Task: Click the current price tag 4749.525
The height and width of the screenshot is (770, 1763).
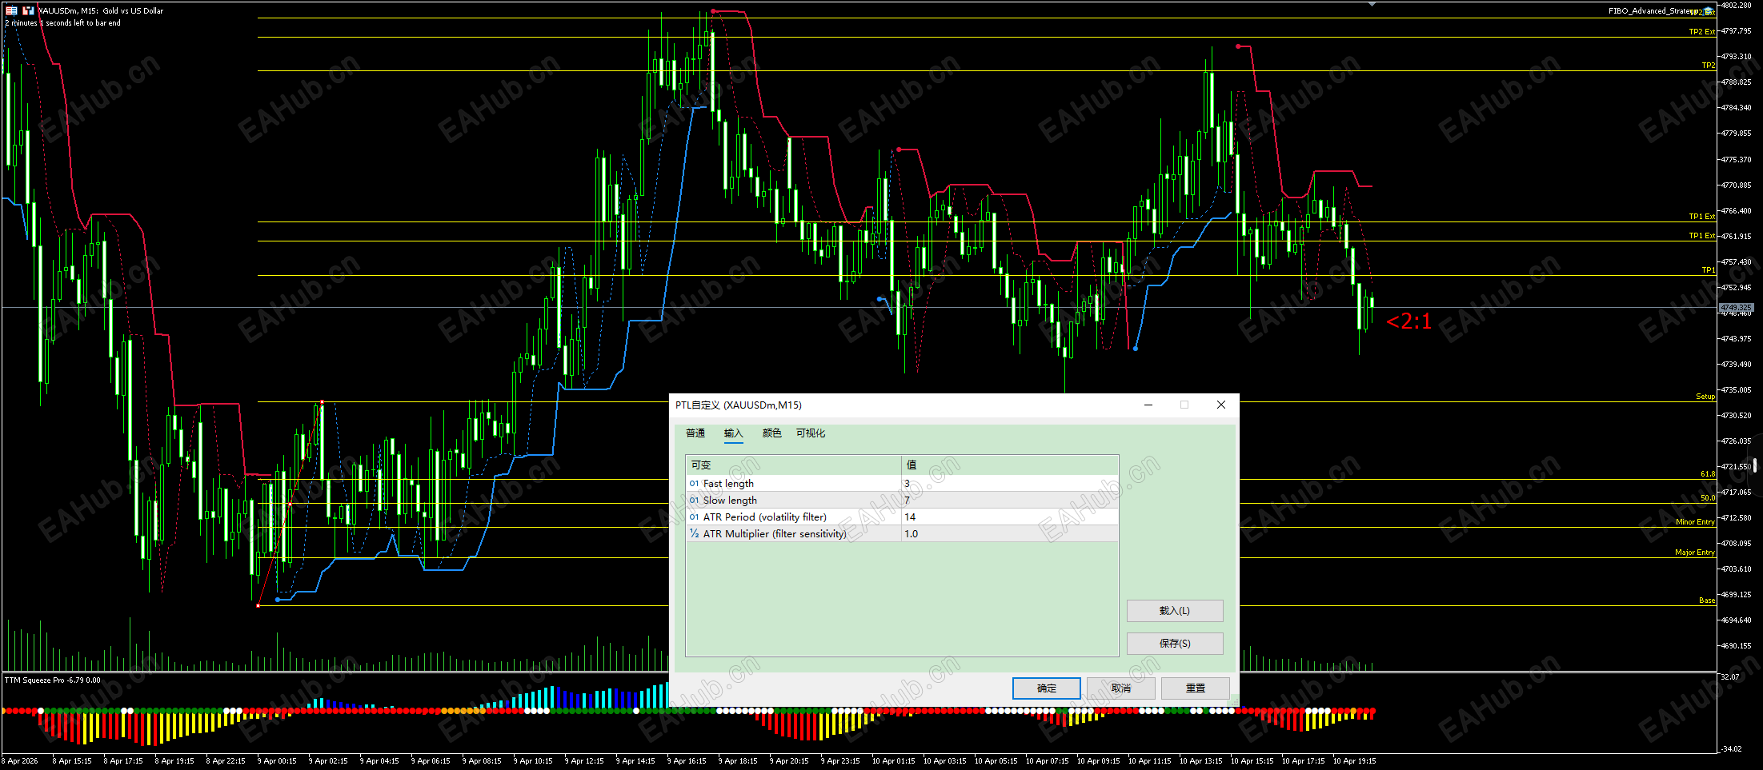Action: [x=1736, y=308]
